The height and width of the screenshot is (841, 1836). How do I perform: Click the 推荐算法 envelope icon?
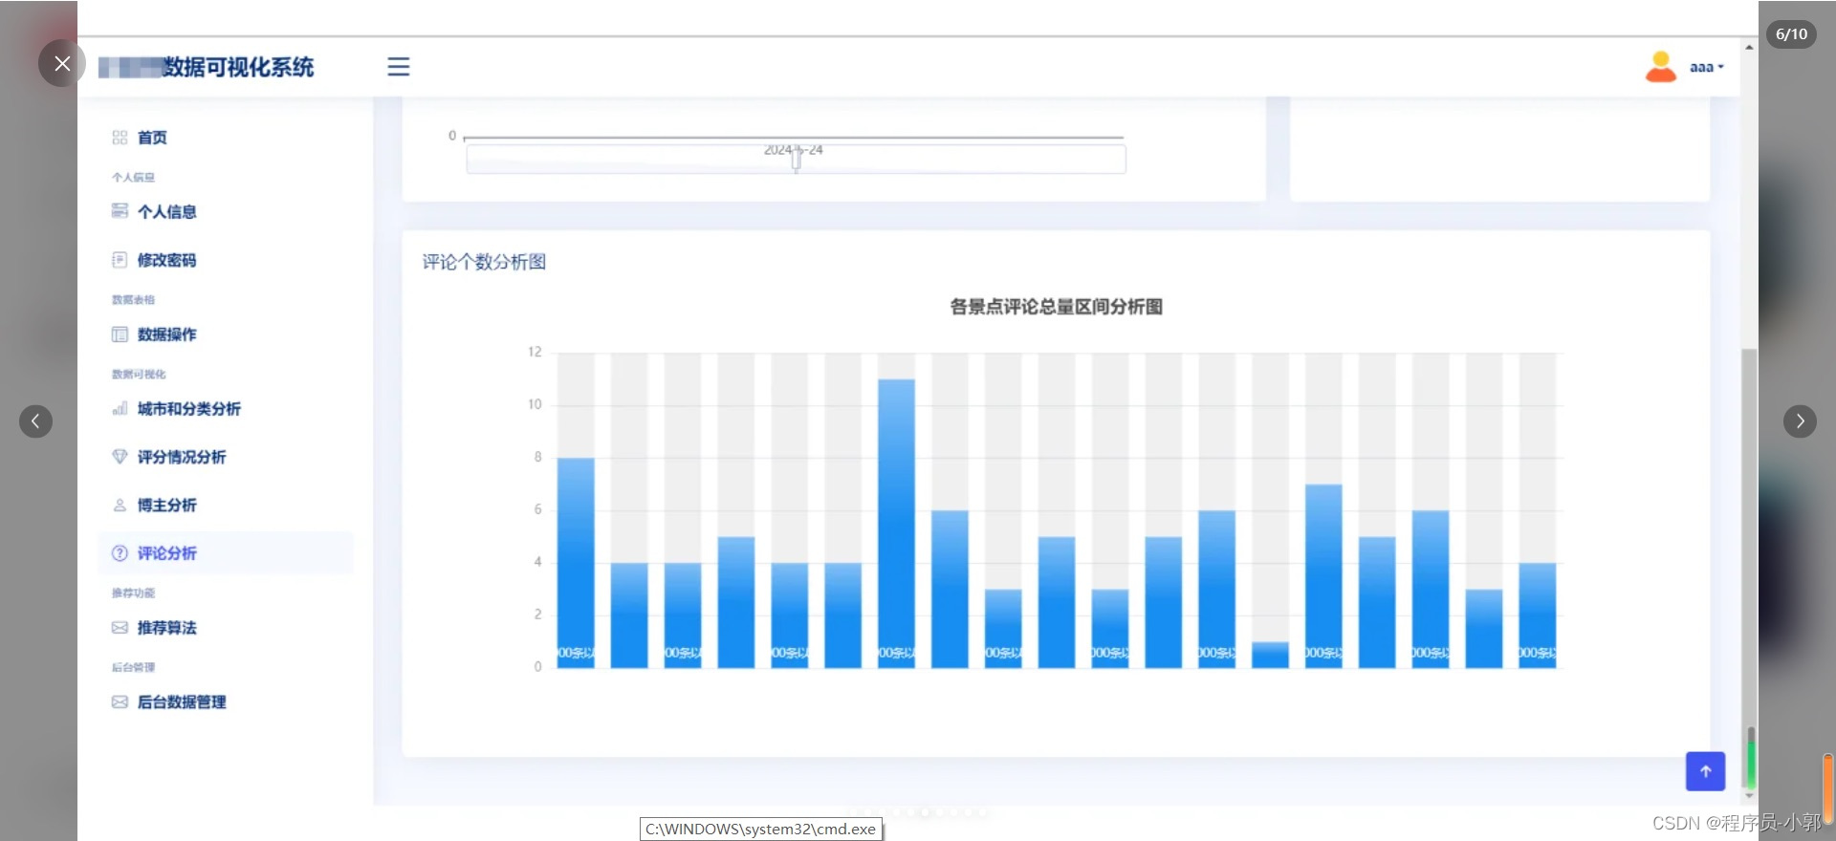point(120,628)
